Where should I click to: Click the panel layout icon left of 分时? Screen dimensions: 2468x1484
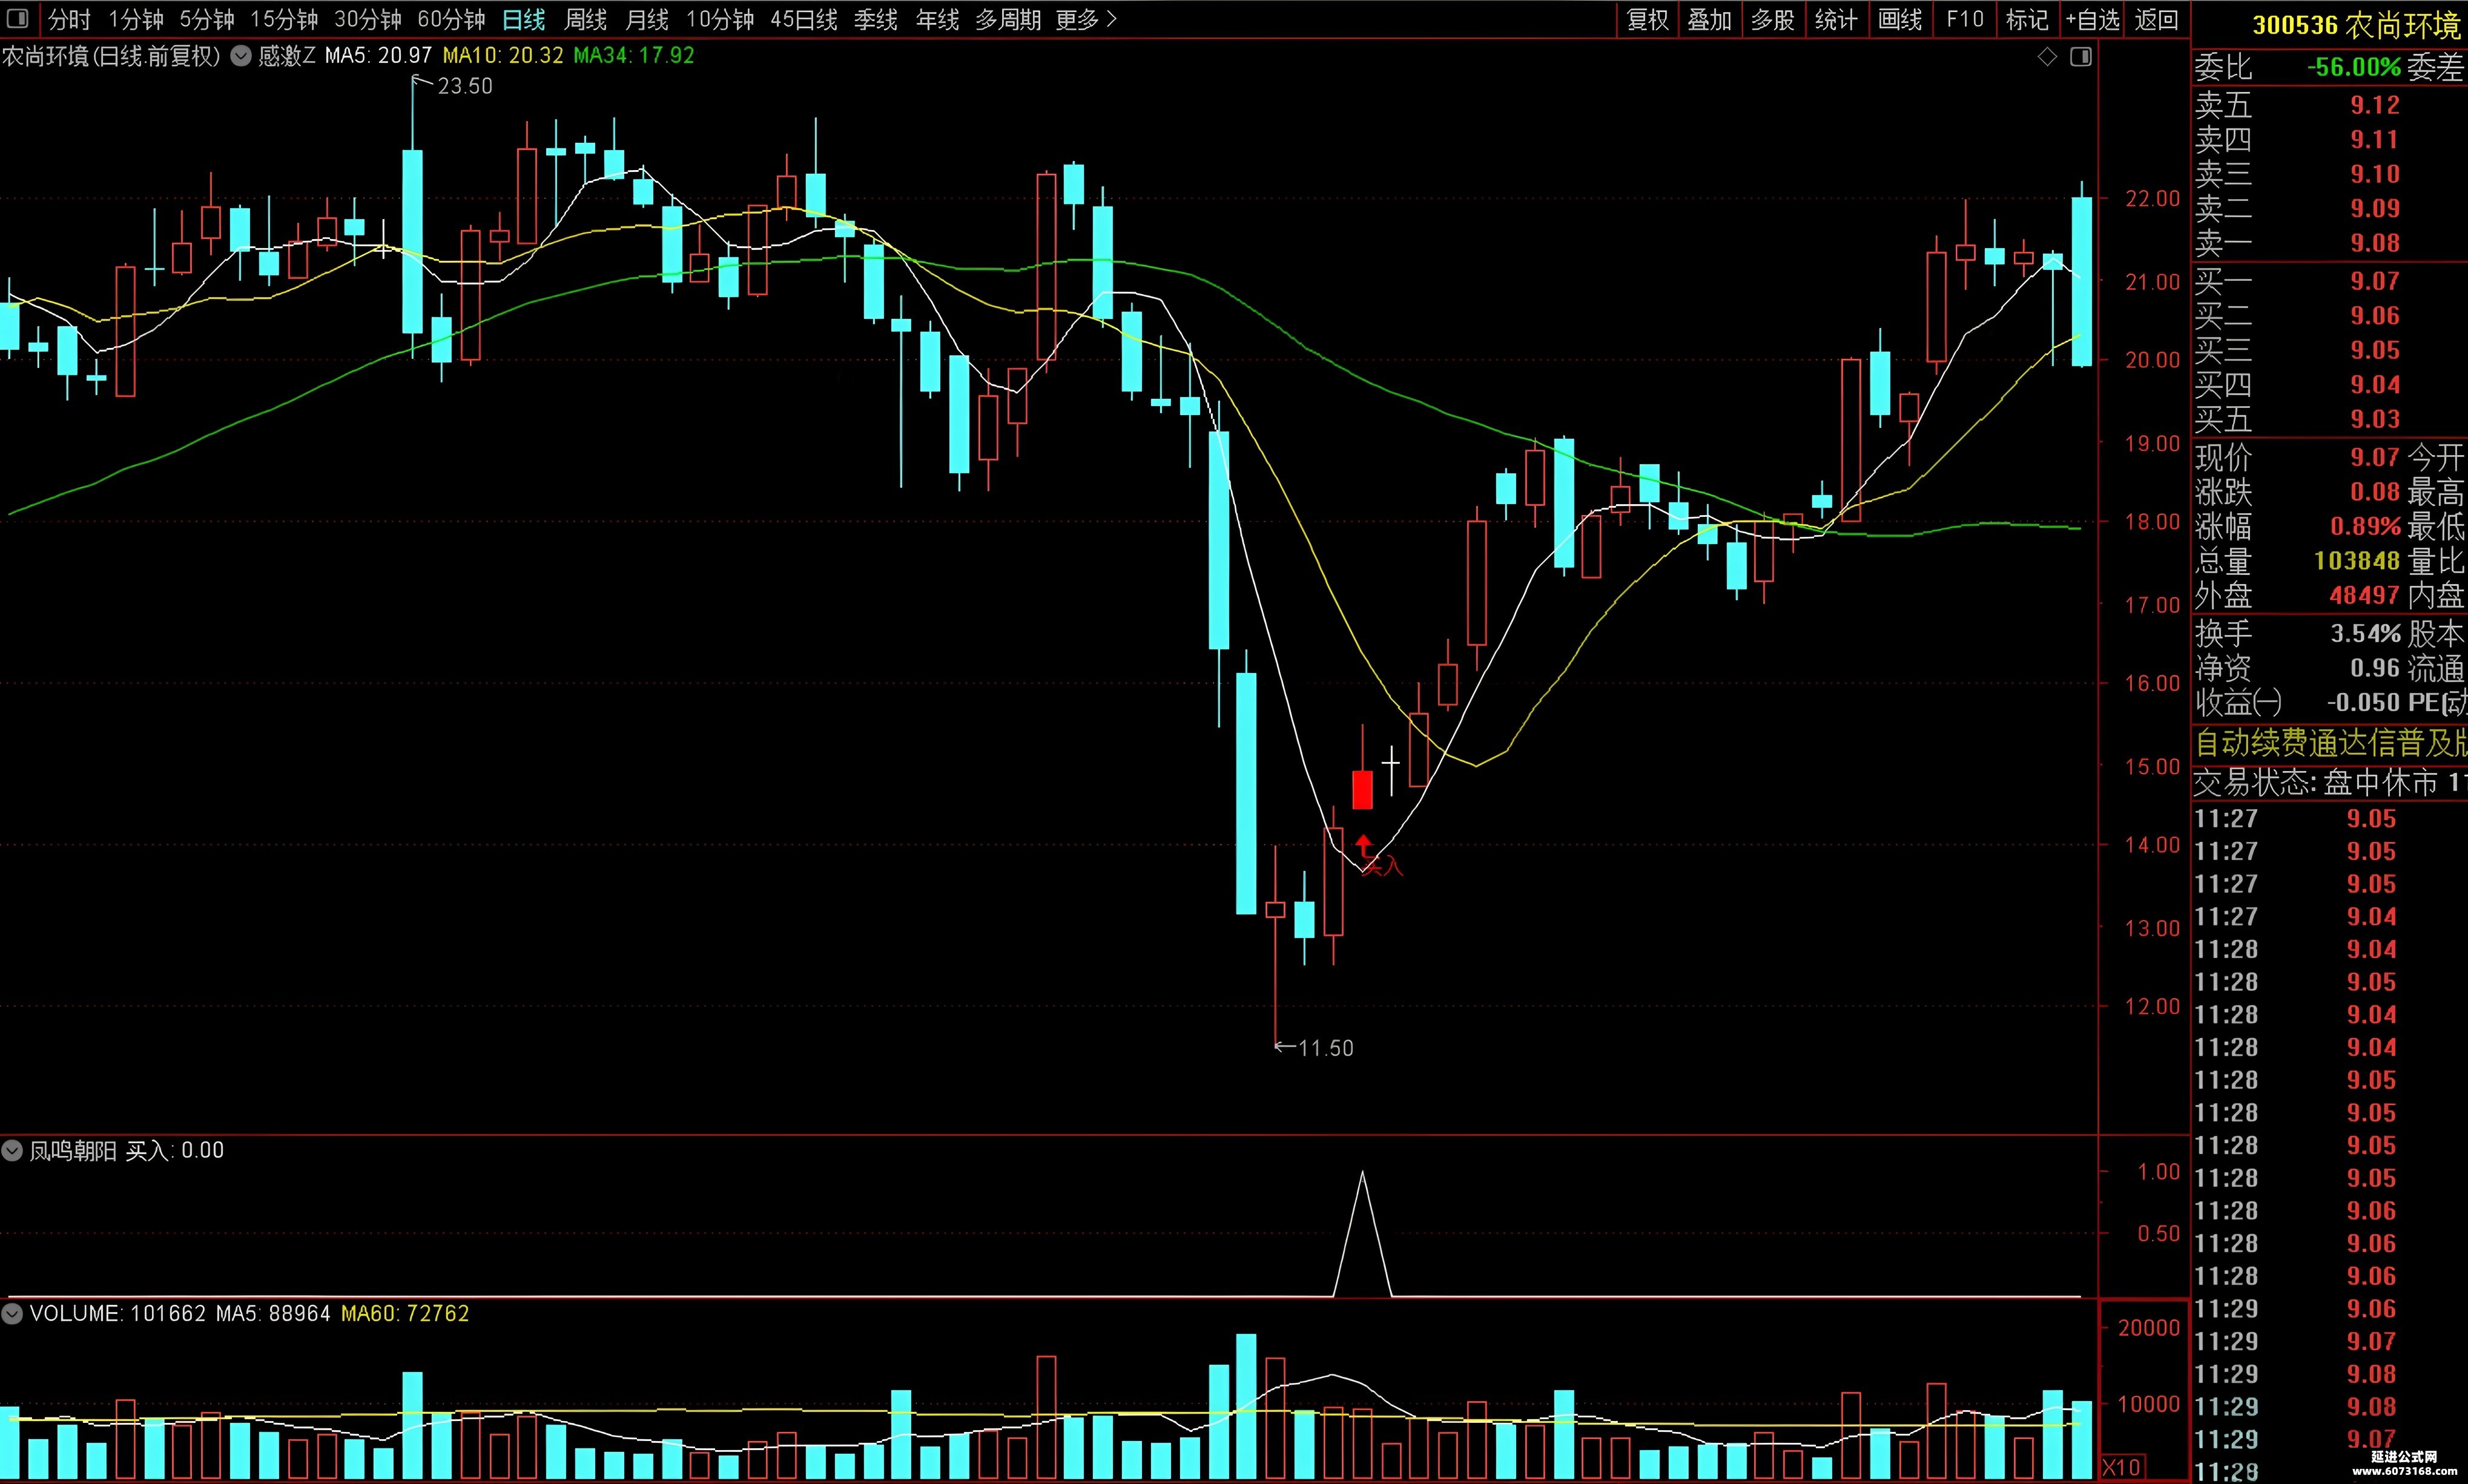tap(18, 19)
